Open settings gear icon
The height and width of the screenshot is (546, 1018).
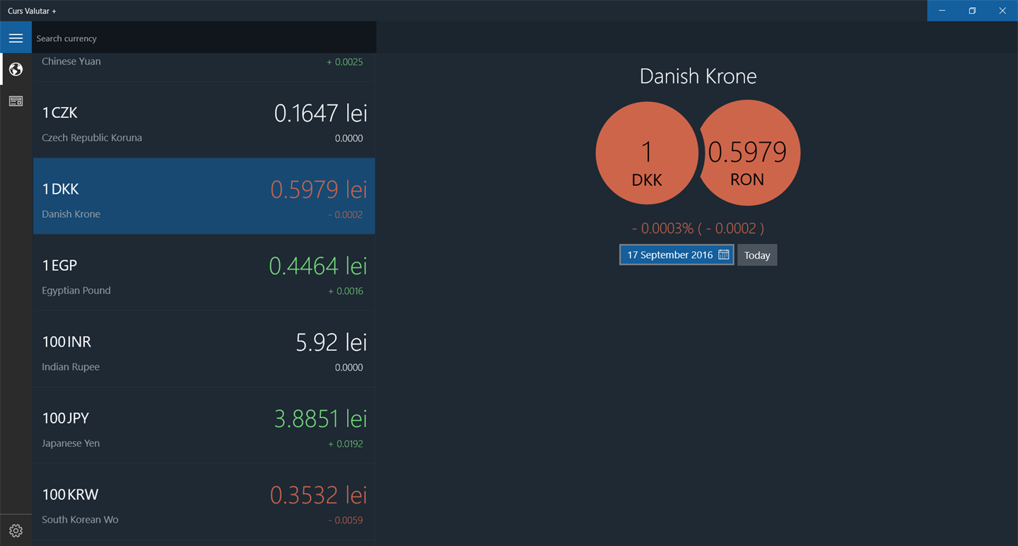(x=16, y=530)
